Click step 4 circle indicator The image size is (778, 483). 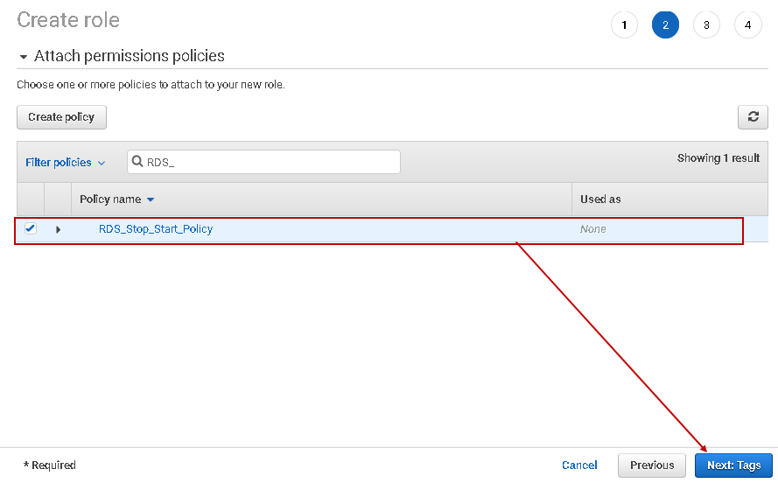747,25
